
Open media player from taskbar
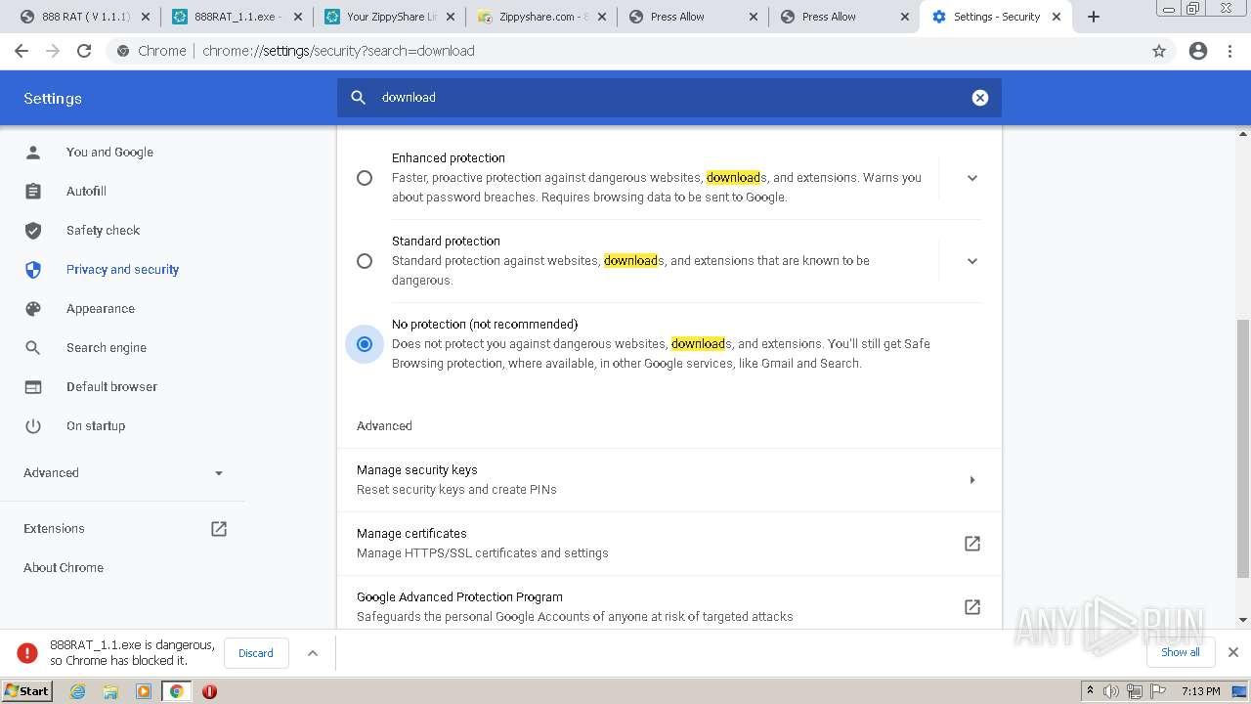coord(144,691)
